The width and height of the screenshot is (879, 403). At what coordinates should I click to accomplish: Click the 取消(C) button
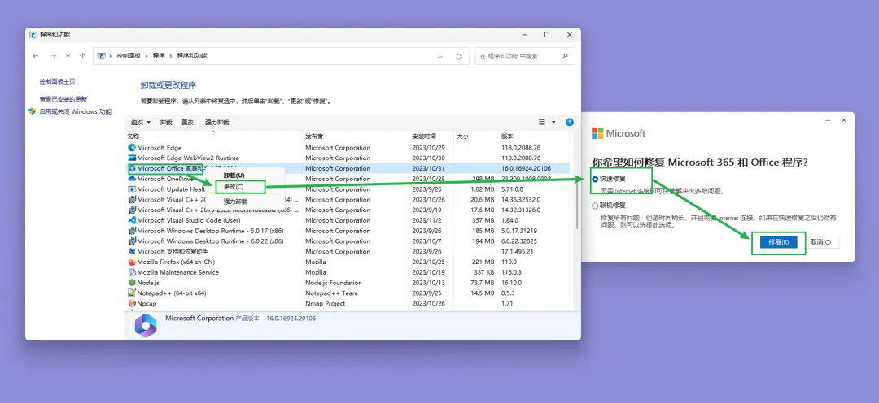tap(821, 242)
